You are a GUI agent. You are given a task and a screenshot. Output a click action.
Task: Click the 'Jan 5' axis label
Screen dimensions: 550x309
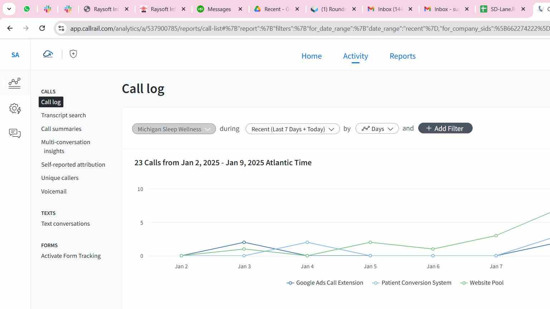point(370,266)
